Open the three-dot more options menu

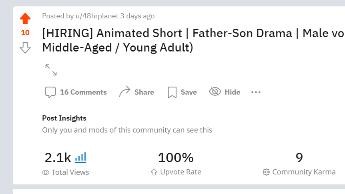pyautogui.click(x=256, y=92)
